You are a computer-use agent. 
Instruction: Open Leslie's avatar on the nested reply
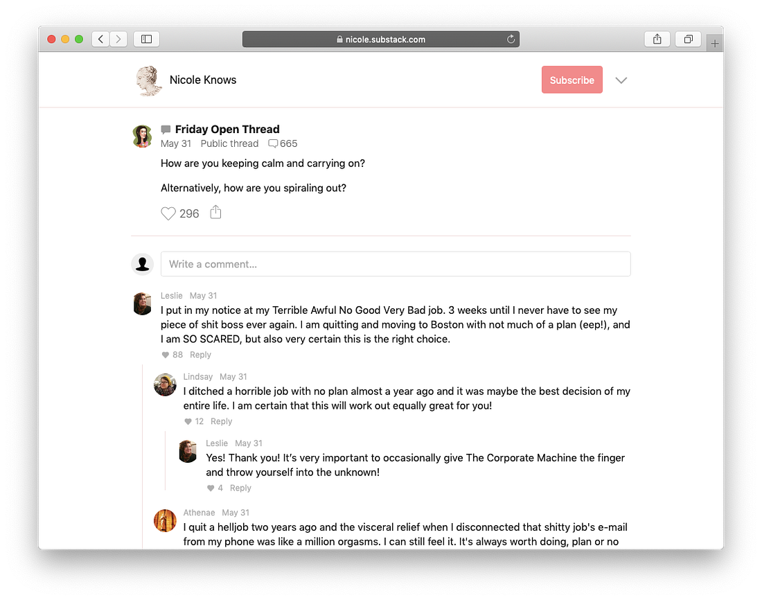pos(188,451)
